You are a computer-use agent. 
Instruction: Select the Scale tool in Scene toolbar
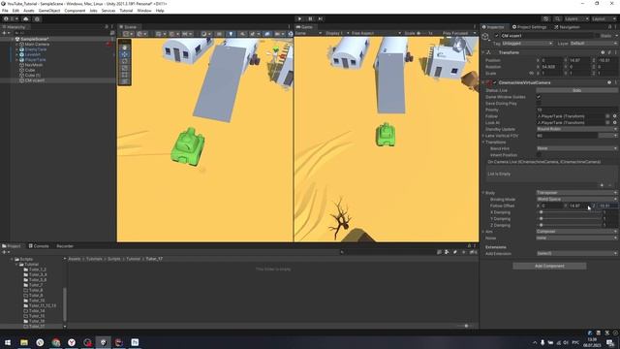coord(125,68)
